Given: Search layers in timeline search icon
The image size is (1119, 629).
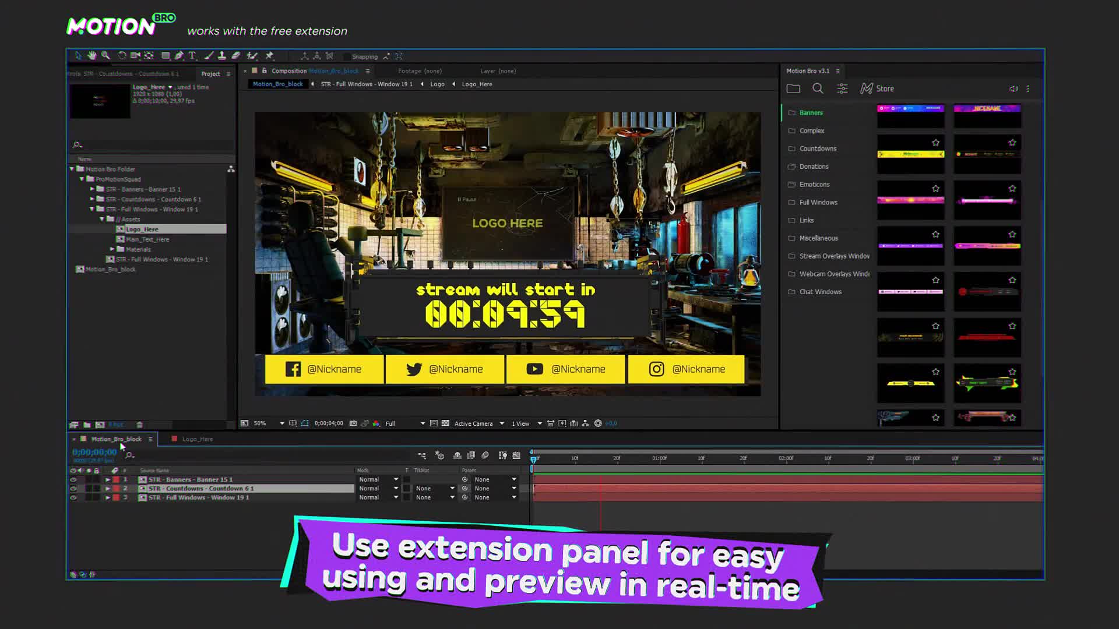Looking at the screenshot, I should (x=129, y=455).
